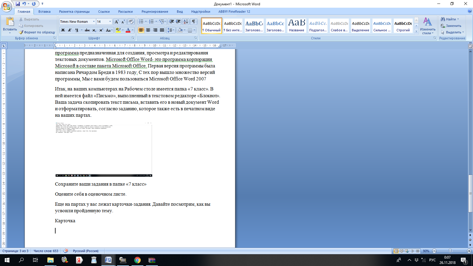The height and width of the screenshot is (266, 473).
Task: Increase font size with grow font icon
Action: point(117,22)
